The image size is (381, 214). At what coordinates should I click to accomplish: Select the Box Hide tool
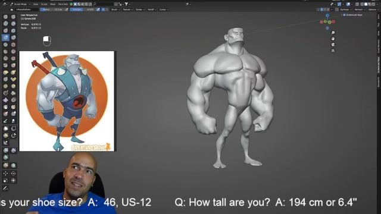click(x=13, y=128)
